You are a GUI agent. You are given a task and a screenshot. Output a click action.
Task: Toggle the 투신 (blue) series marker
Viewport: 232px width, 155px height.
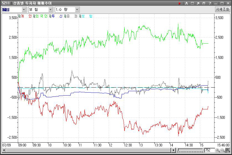[x=50, y=16]
